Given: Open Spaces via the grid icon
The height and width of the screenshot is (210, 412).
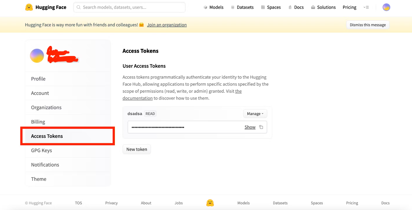Looking at the screenshot, I should [263, 7].
